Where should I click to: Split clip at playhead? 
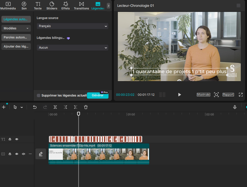[55, 107]
